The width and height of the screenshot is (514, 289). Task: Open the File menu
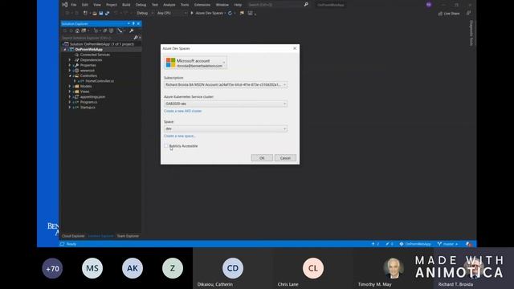point(74,5)
